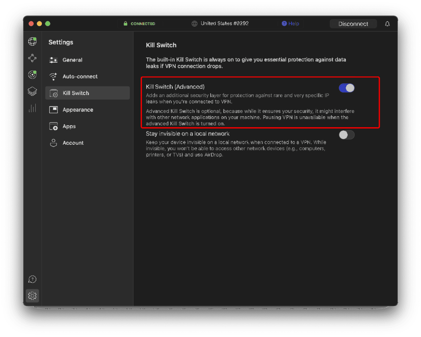The width and height of the screenshot is (421, 337).
Task: Click the notification bell in the title bar
Action: [387, 24]
